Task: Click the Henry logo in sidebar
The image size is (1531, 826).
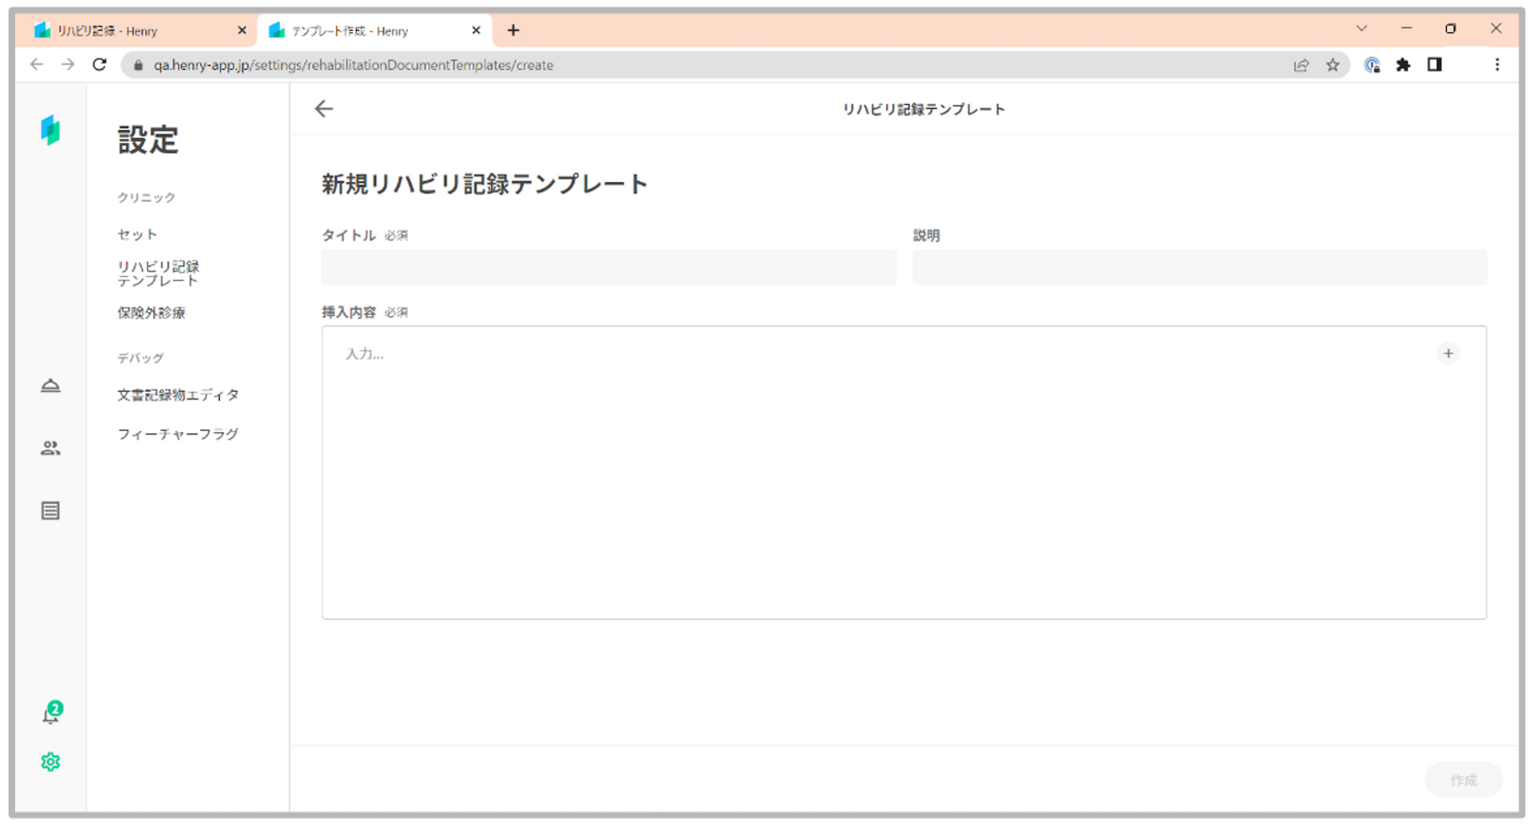Action: coord(51,130)
